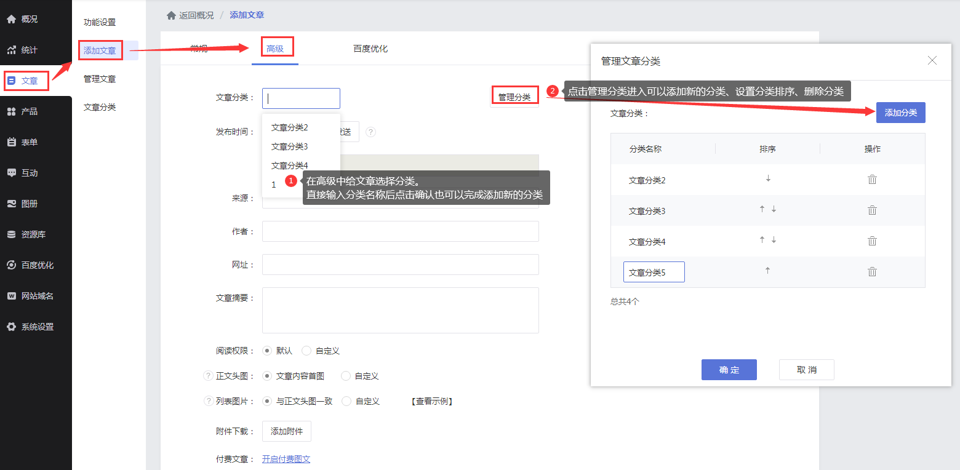Open the 互动 interaction sidebar item
This screenshot has height=470, width=960.
click(x=36, y=173)
